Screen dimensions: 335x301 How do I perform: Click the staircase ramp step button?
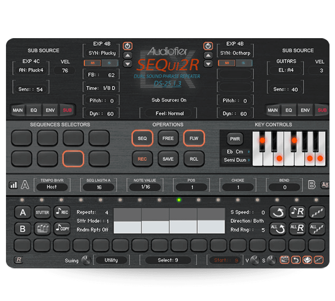[x=317, y=212]
